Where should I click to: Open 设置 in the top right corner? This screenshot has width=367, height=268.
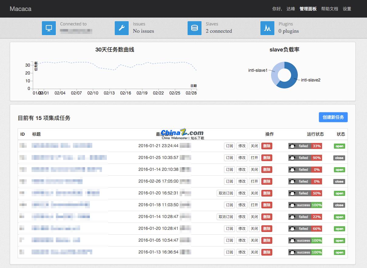(347, 9)
